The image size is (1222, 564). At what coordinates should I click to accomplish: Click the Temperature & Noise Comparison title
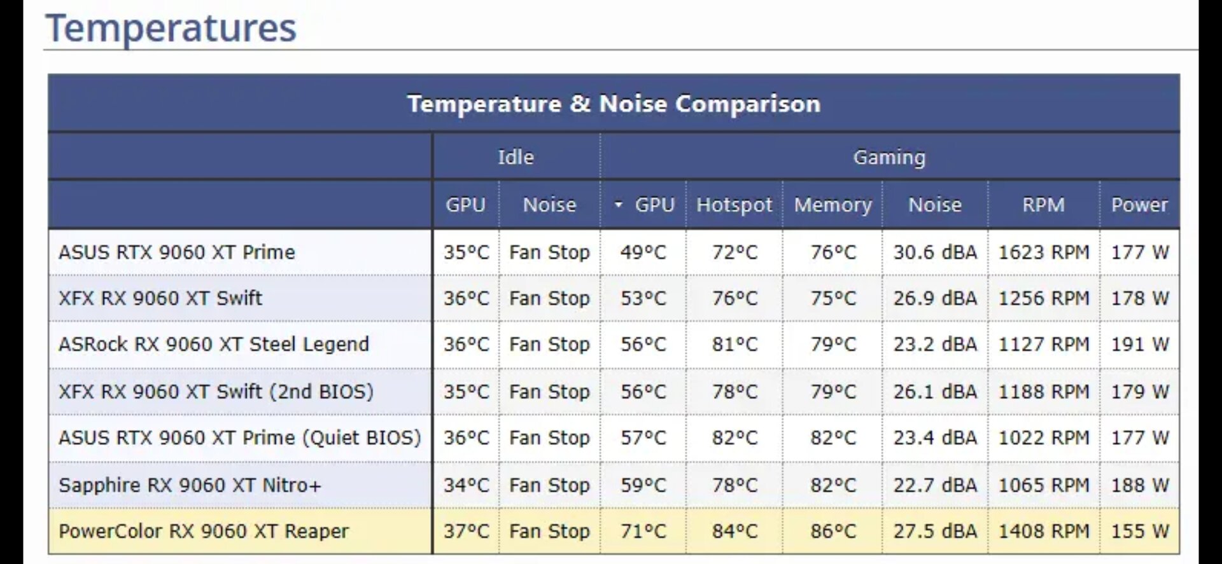point(614,104)
